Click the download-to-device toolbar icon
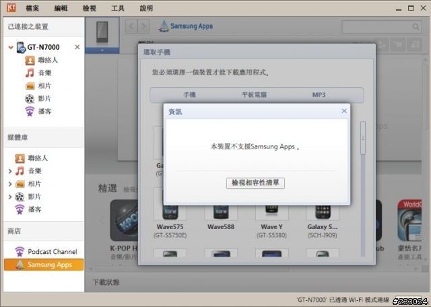Viewport: 431px width, 307px height. click(415, 45)
